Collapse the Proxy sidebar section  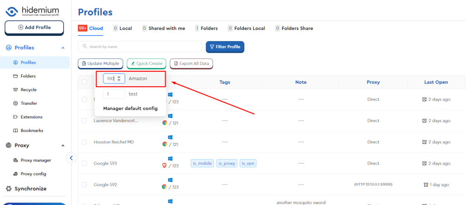[x=63, y=146]
